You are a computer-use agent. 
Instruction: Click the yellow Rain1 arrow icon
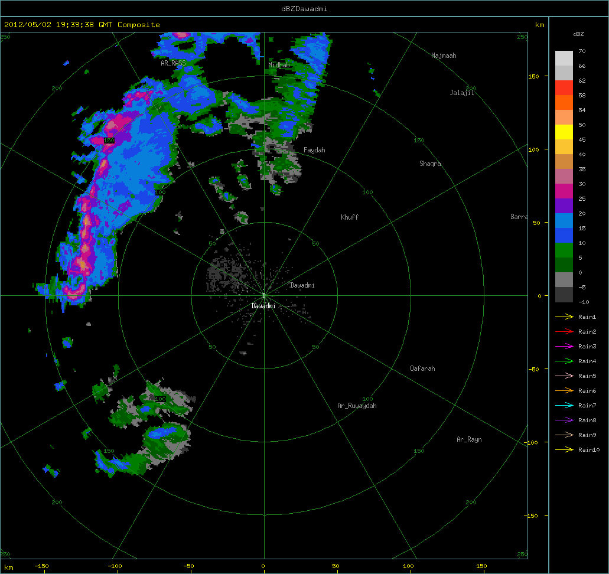564,317
